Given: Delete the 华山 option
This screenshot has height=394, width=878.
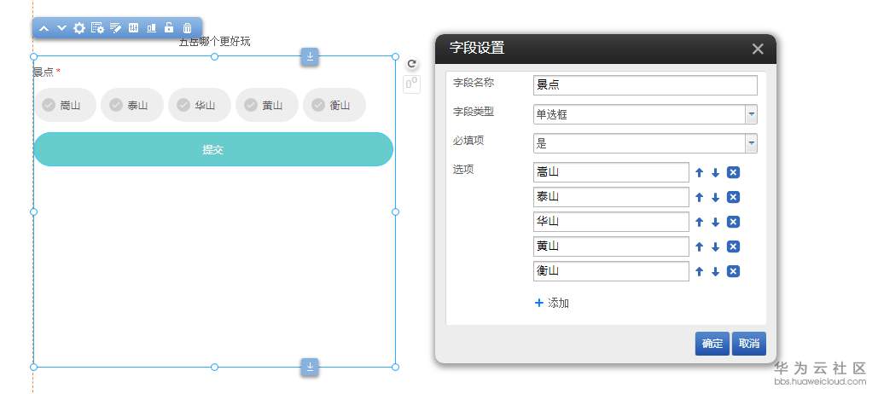Looking at the screenshot, I should coord(733,222).
